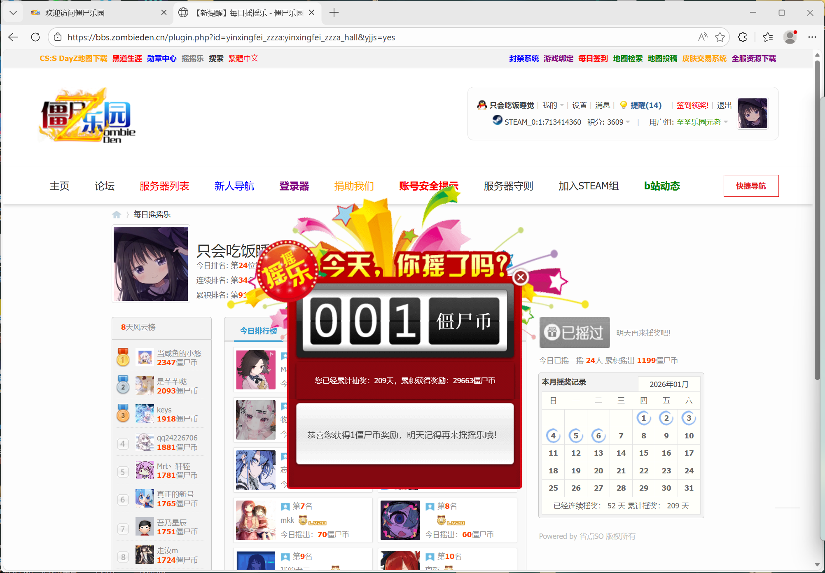
Task: Click 签到领奖! link
Action: (692, 105)
